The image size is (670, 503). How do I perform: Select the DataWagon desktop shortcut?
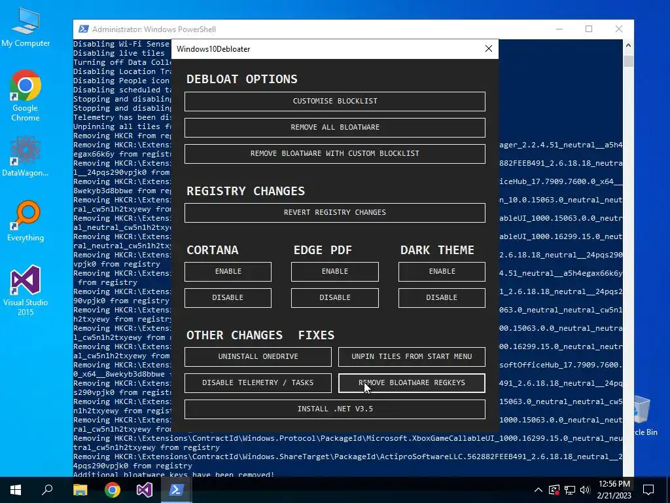pyautogui.click(x=26, y=156)
